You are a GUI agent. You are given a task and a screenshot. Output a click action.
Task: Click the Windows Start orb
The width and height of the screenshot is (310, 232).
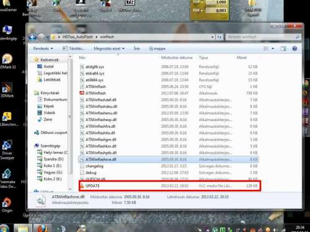pyautogui.click(x=4, y=228)
